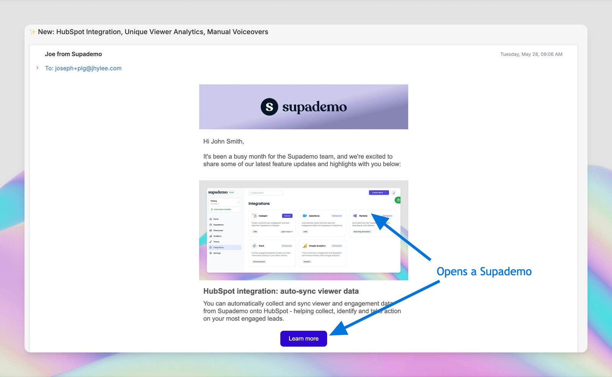Screen dimensions: 612x377
Task: Click the To: joseph+plg@jhylee.com address
Action: 83,68
